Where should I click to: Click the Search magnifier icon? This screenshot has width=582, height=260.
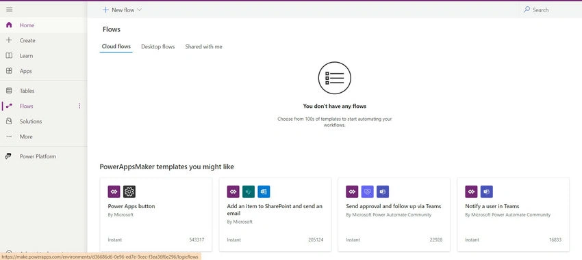pyautogui.click(x=527, y=10)
